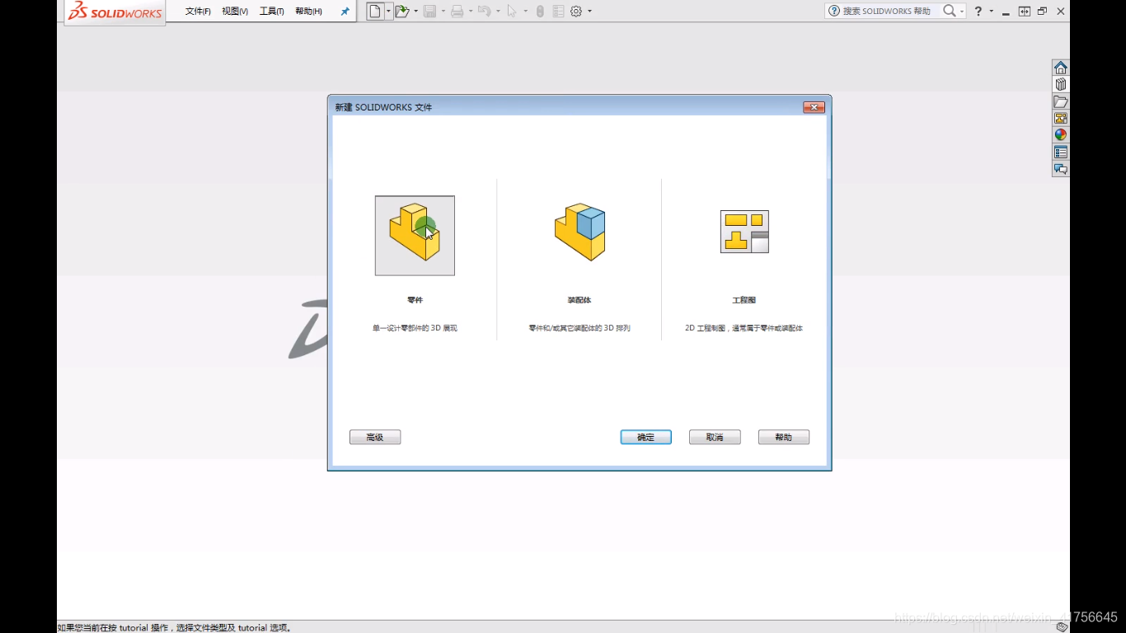The width and height of the screenshot is (1126, 633).
Task: Click Part description '单一设计零部件的 3D 展现'
Action: 415,328
